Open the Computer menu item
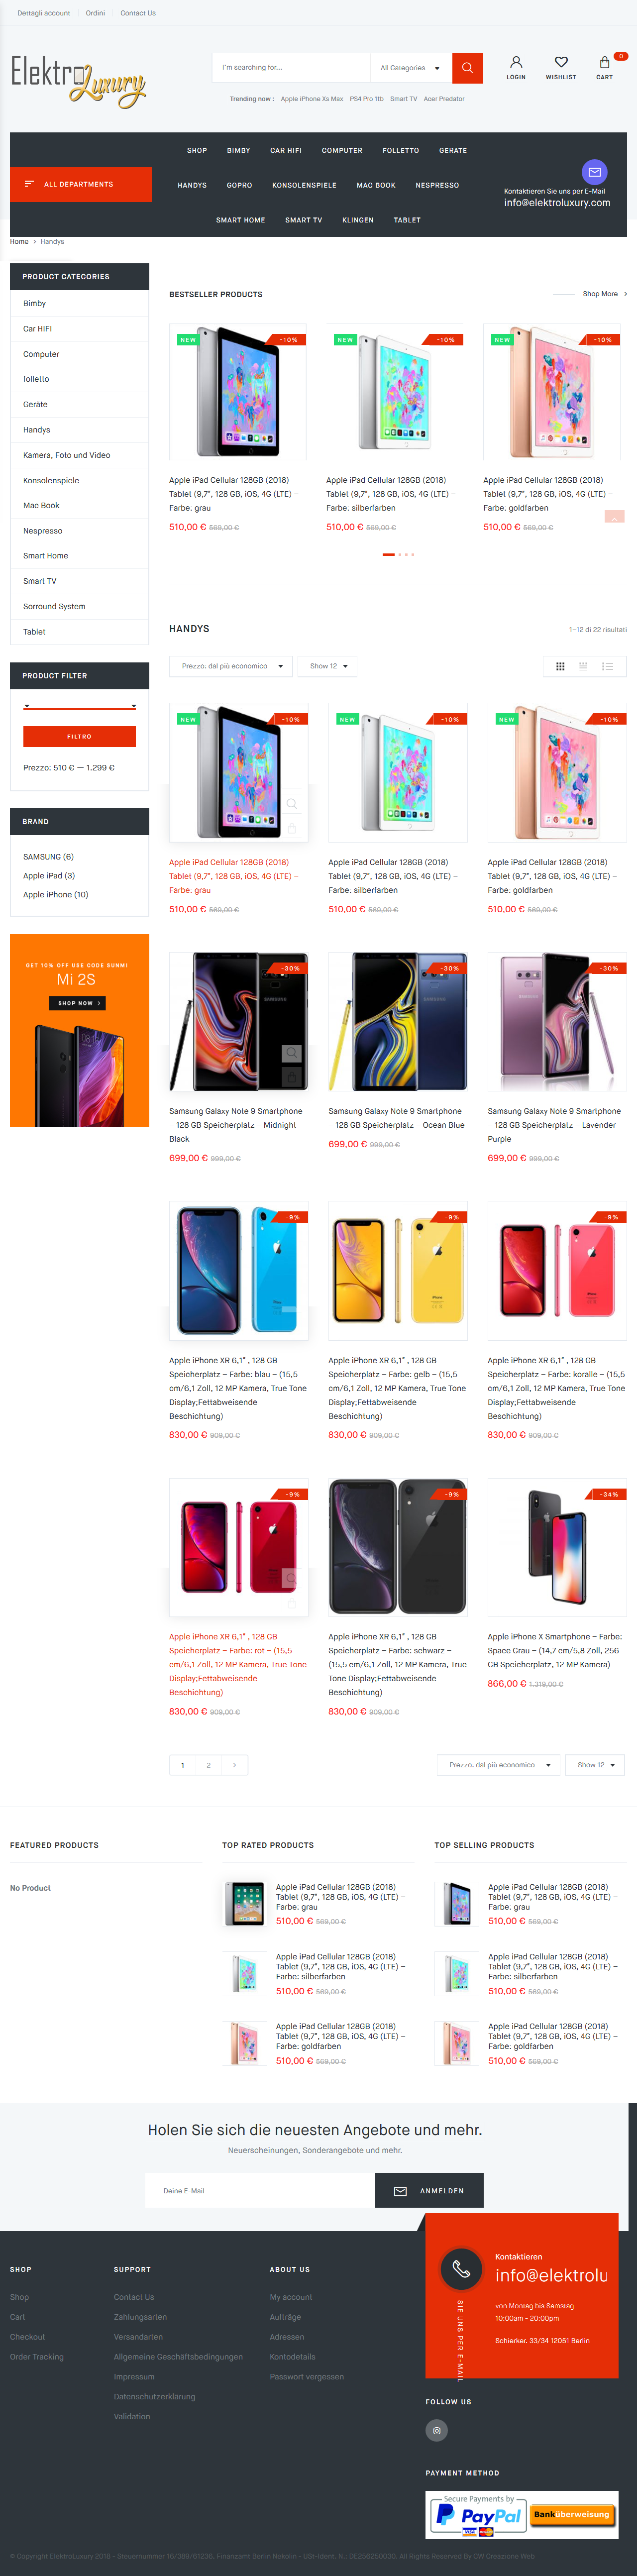Viewport: 637px width, 2576px height. (342, 150)
